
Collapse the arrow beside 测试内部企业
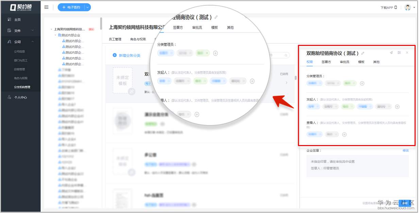55,35
